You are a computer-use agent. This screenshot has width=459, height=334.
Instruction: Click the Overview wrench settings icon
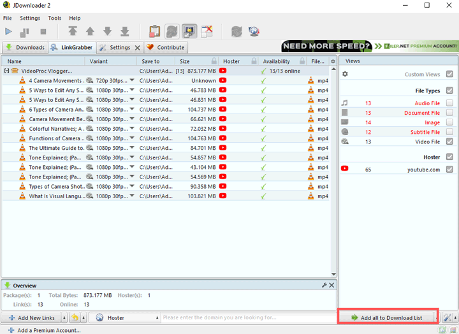(x=324, y=285)
